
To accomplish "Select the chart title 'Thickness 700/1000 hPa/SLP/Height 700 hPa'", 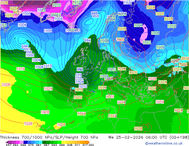I will coord(49,137).
